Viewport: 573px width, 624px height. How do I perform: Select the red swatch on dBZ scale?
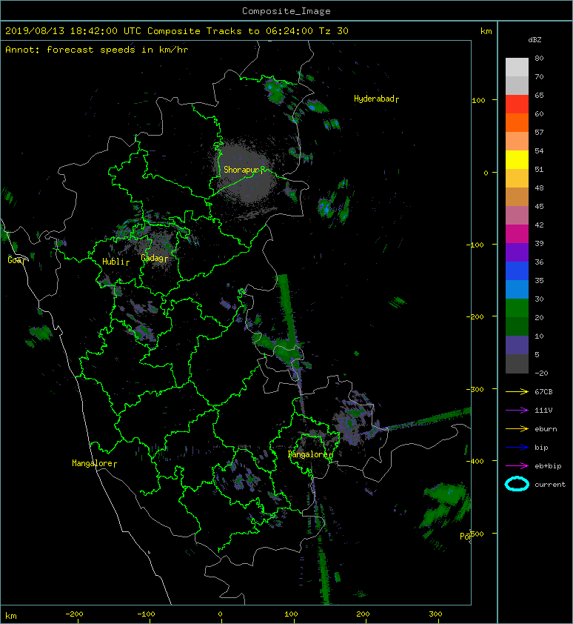coord(517,104)
